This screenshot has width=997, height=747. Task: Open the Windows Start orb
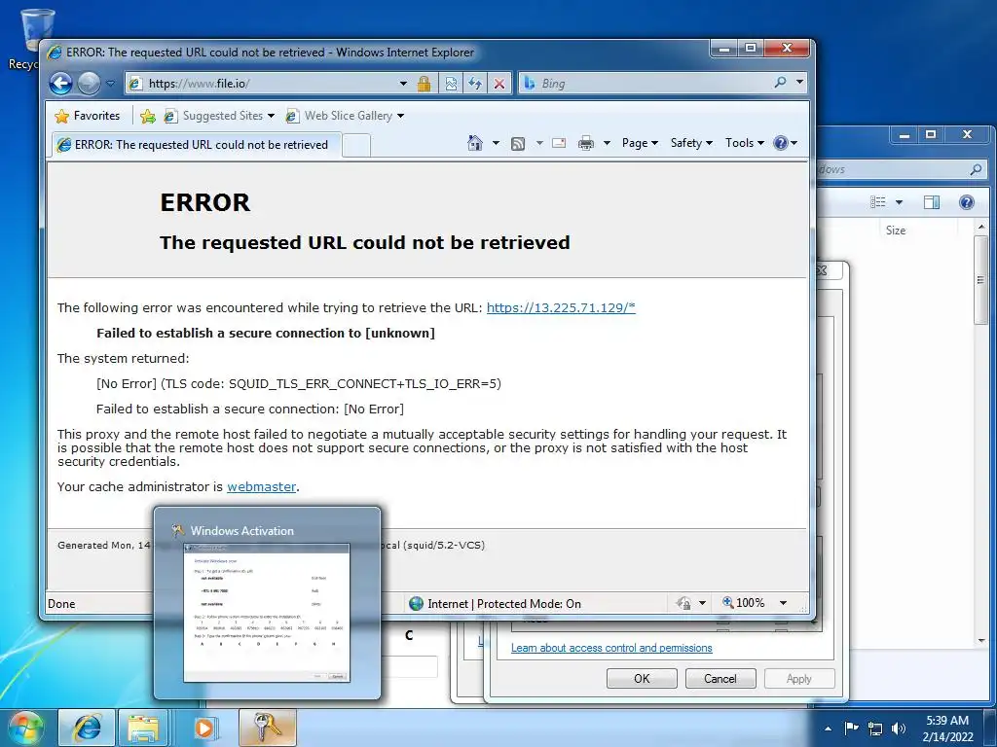pyautogui.click(x=25, y=728)
